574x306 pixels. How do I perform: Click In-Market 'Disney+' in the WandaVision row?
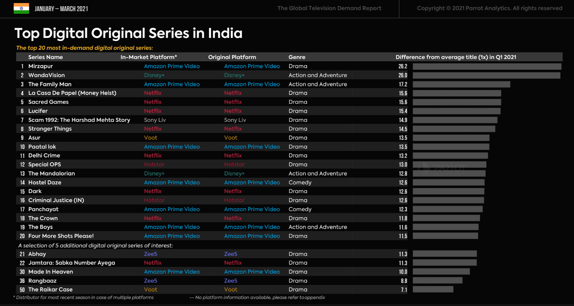(x=154, y=75)
